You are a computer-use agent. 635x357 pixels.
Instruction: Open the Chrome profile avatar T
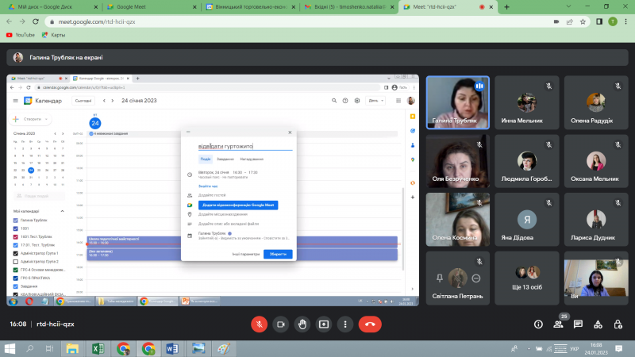coord(613,21)
